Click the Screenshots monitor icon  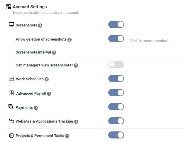[x=11, y=25]
